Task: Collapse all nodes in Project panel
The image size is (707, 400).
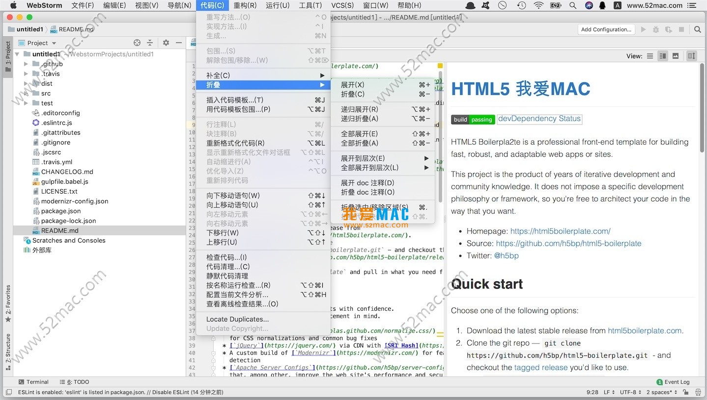Action: [x=150, y=43]
